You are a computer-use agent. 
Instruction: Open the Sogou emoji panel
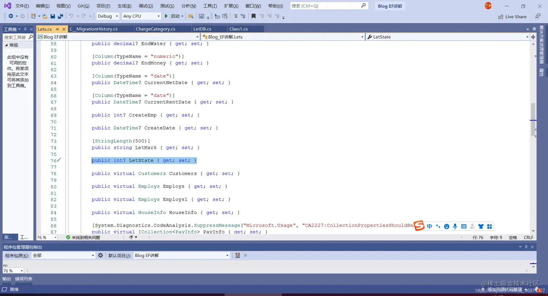coord(447,226)
